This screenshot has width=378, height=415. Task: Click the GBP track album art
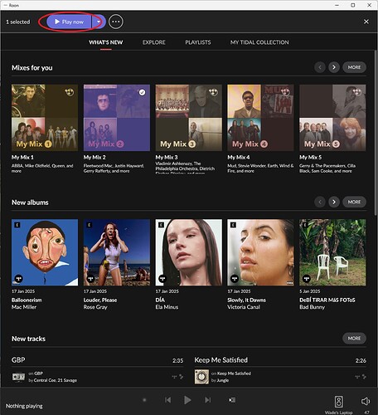tap(18, 377)
